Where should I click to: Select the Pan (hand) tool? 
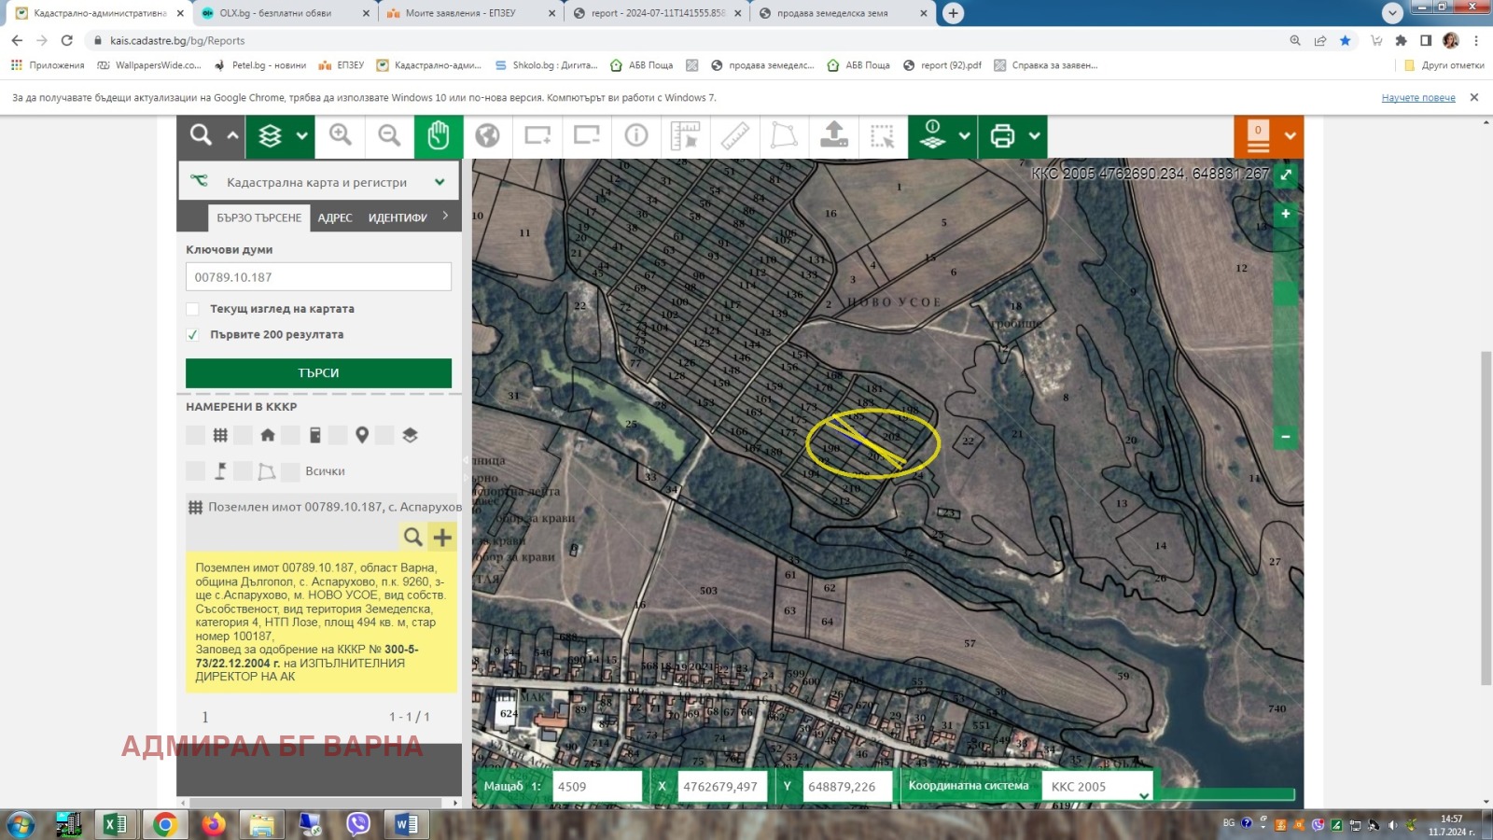(439, 135)
